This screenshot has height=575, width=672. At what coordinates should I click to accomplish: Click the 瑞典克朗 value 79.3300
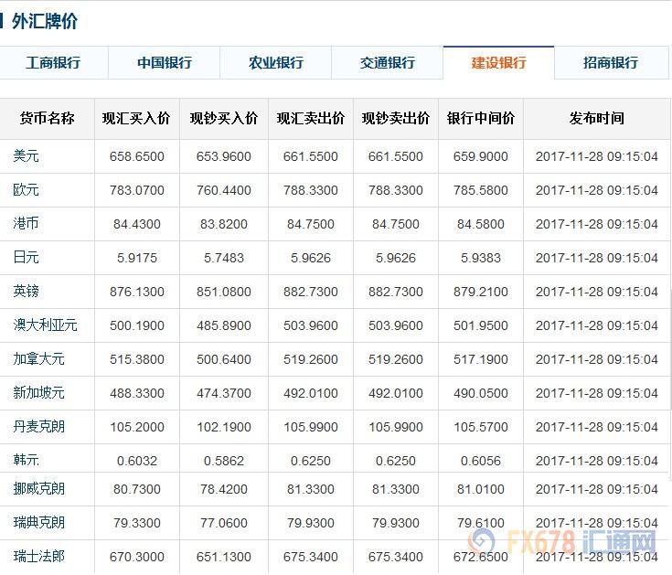137,523
